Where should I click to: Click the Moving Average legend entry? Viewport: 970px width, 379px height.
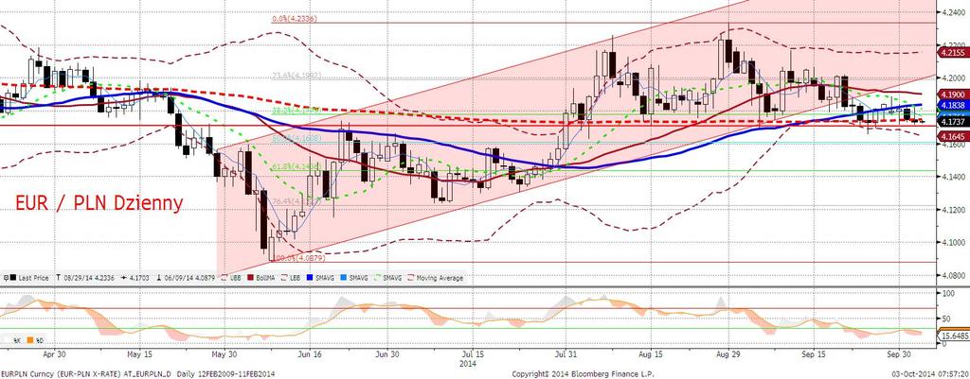[435, 278]
